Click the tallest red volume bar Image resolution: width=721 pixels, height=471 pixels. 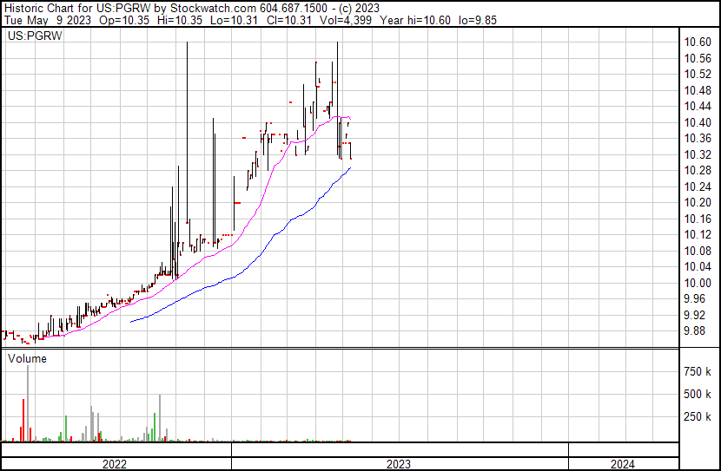tap(23, 421)
